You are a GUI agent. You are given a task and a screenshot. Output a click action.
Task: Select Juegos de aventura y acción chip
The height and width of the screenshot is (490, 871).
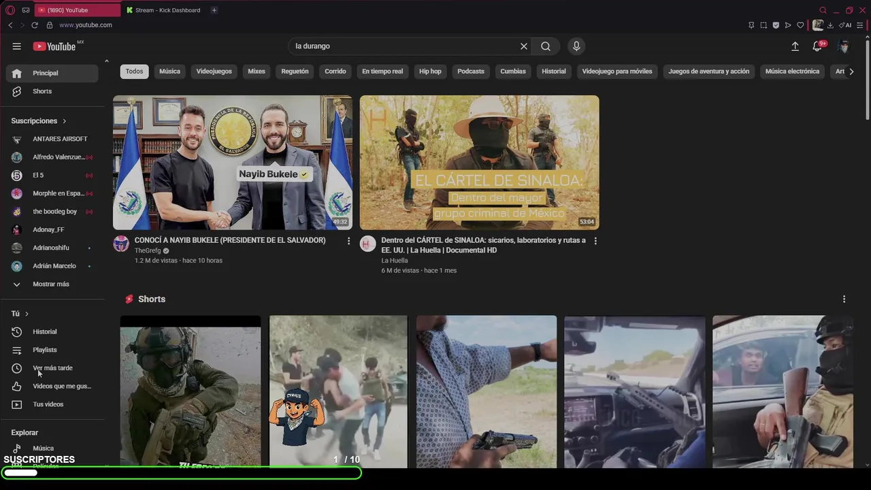point(708,71)
